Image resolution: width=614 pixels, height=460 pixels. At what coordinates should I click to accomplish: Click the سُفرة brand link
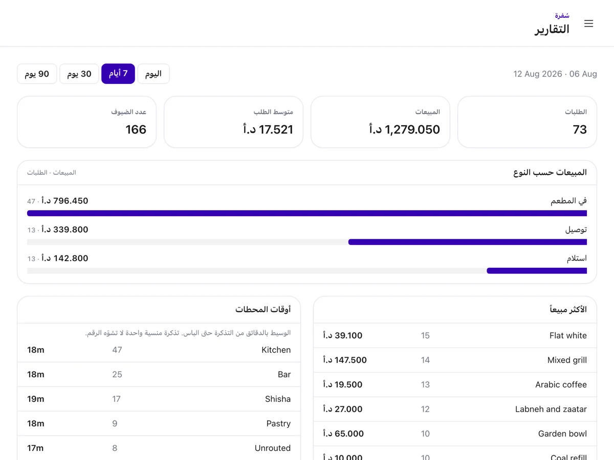pos(562,15)
